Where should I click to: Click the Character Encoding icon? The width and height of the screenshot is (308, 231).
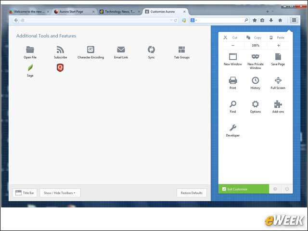90,50
